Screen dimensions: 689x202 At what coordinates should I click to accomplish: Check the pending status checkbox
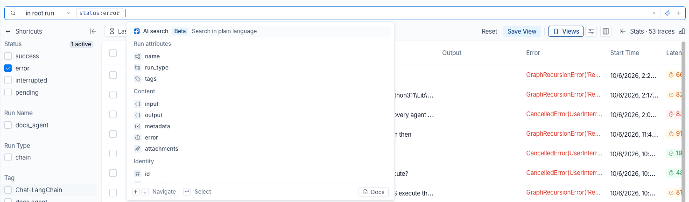pos(8,92)
